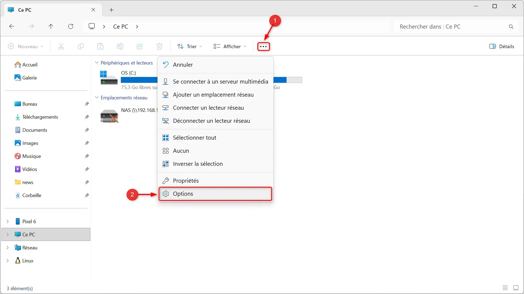Expand the Ce PC tree node
The width and height of the screenshot is (524, 294).
point(8,234)
